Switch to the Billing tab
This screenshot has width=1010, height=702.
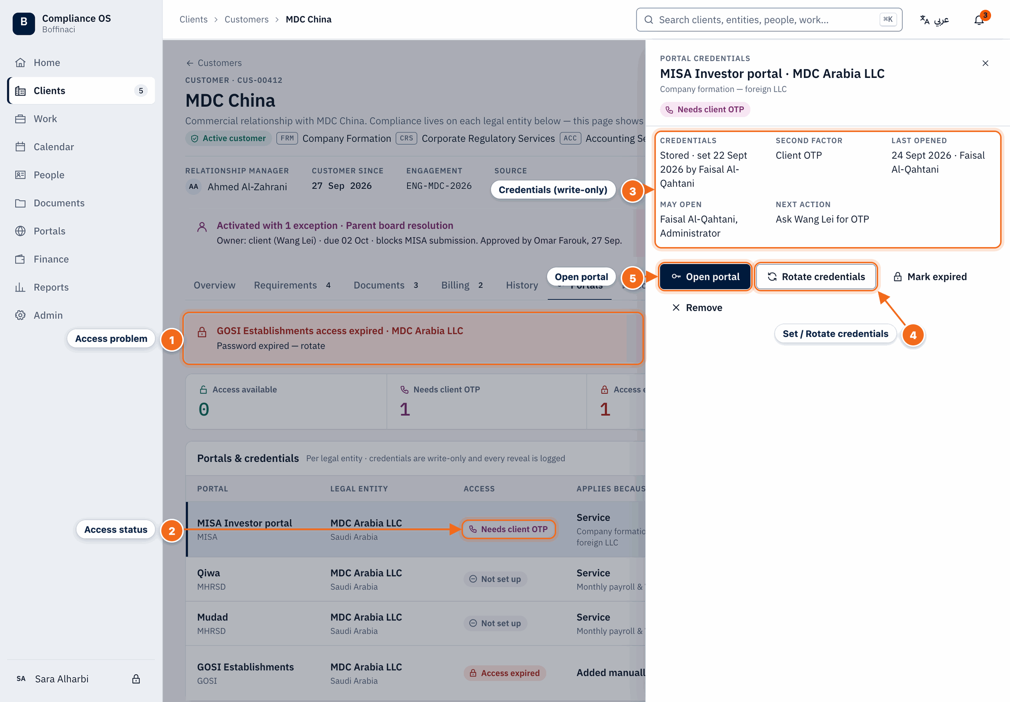[x=462, y=285]
